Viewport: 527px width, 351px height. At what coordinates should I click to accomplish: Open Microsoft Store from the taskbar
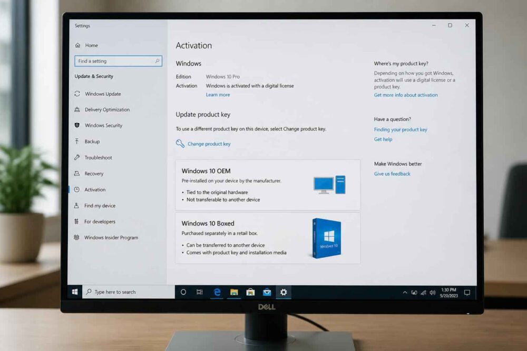(250, 292)
